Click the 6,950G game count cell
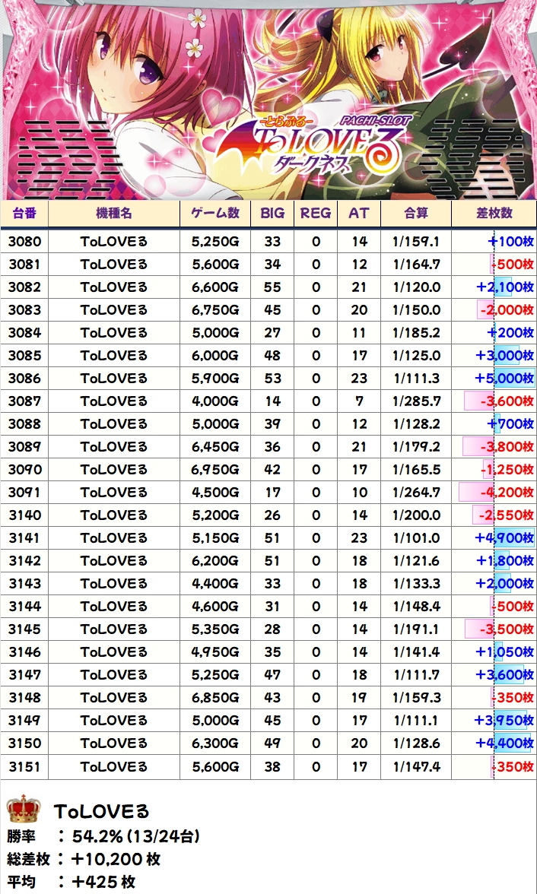The width and height of the screenshot is (537, 894). point(215,470)
